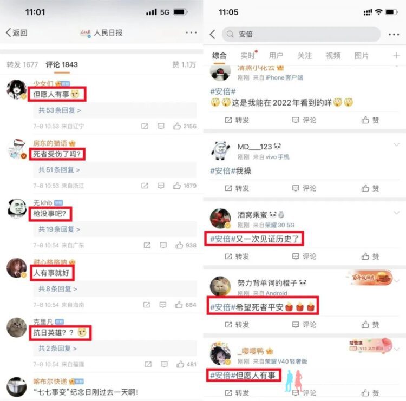This screenshot has width=406, height=401.
Task: Expand 共19条回复 replies
Action: coord(60,229)
